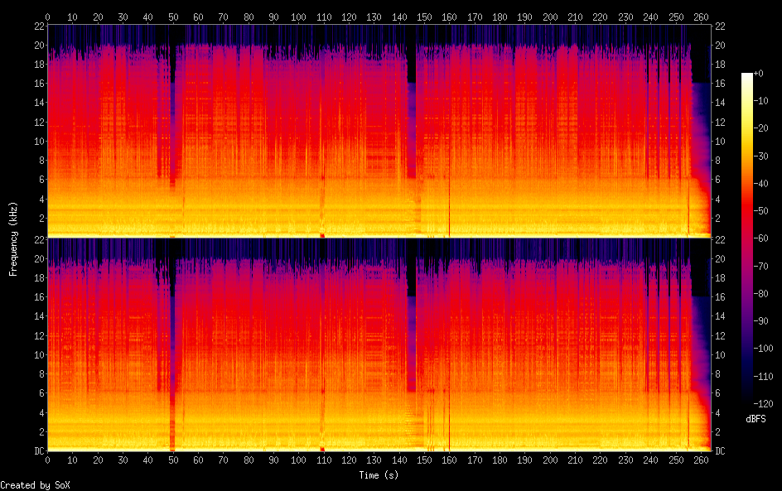Click the "30" tick on the bottom time axis
This screenshot has height=491, width=782.
click(123, 460)
